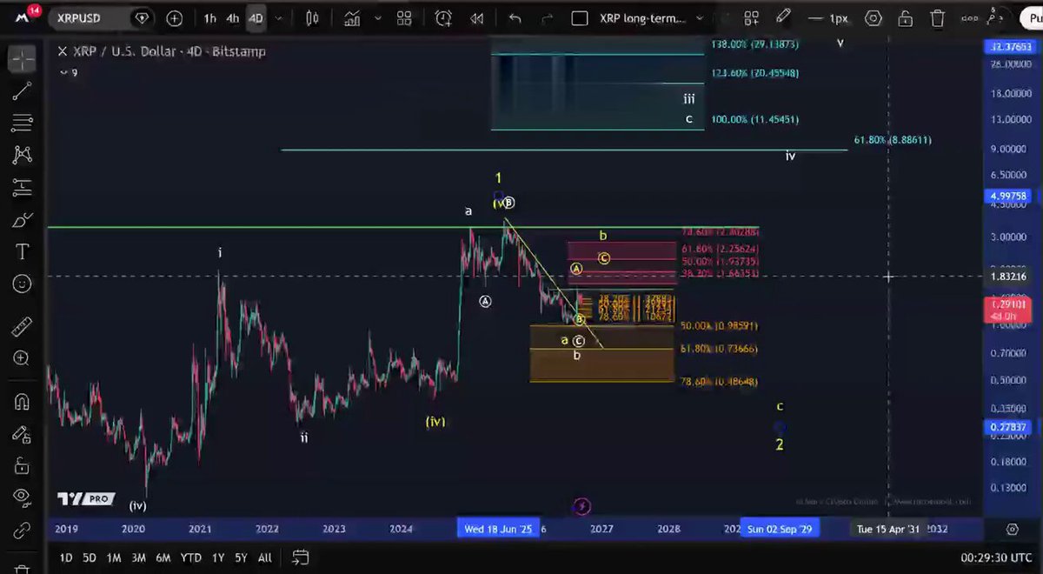Screen dimensions: 1043x574
Task: Click the 4.99758 price label on axis
Action: click(1008, 197)
